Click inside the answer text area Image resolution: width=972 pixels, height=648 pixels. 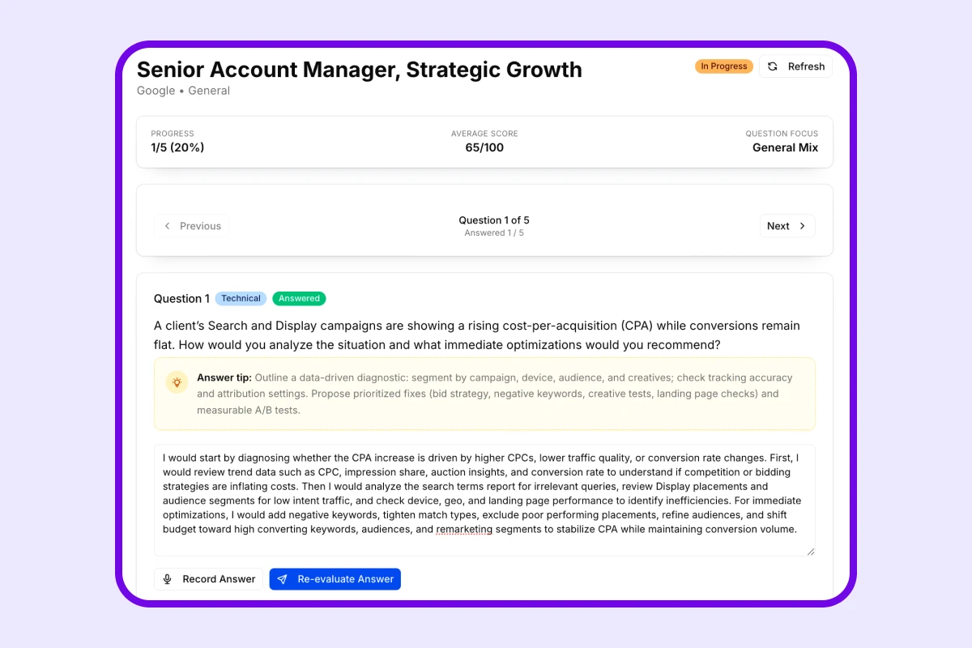coord(484,500)
